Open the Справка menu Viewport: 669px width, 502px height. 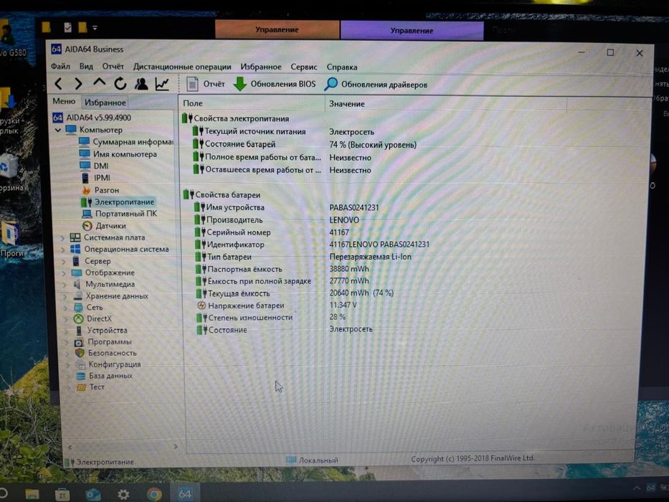pyautogui.click(x=342, y=67)
